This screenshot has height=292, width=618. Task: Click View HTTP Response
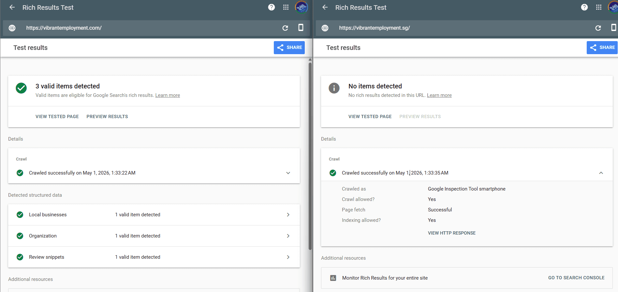coord(452,233)
